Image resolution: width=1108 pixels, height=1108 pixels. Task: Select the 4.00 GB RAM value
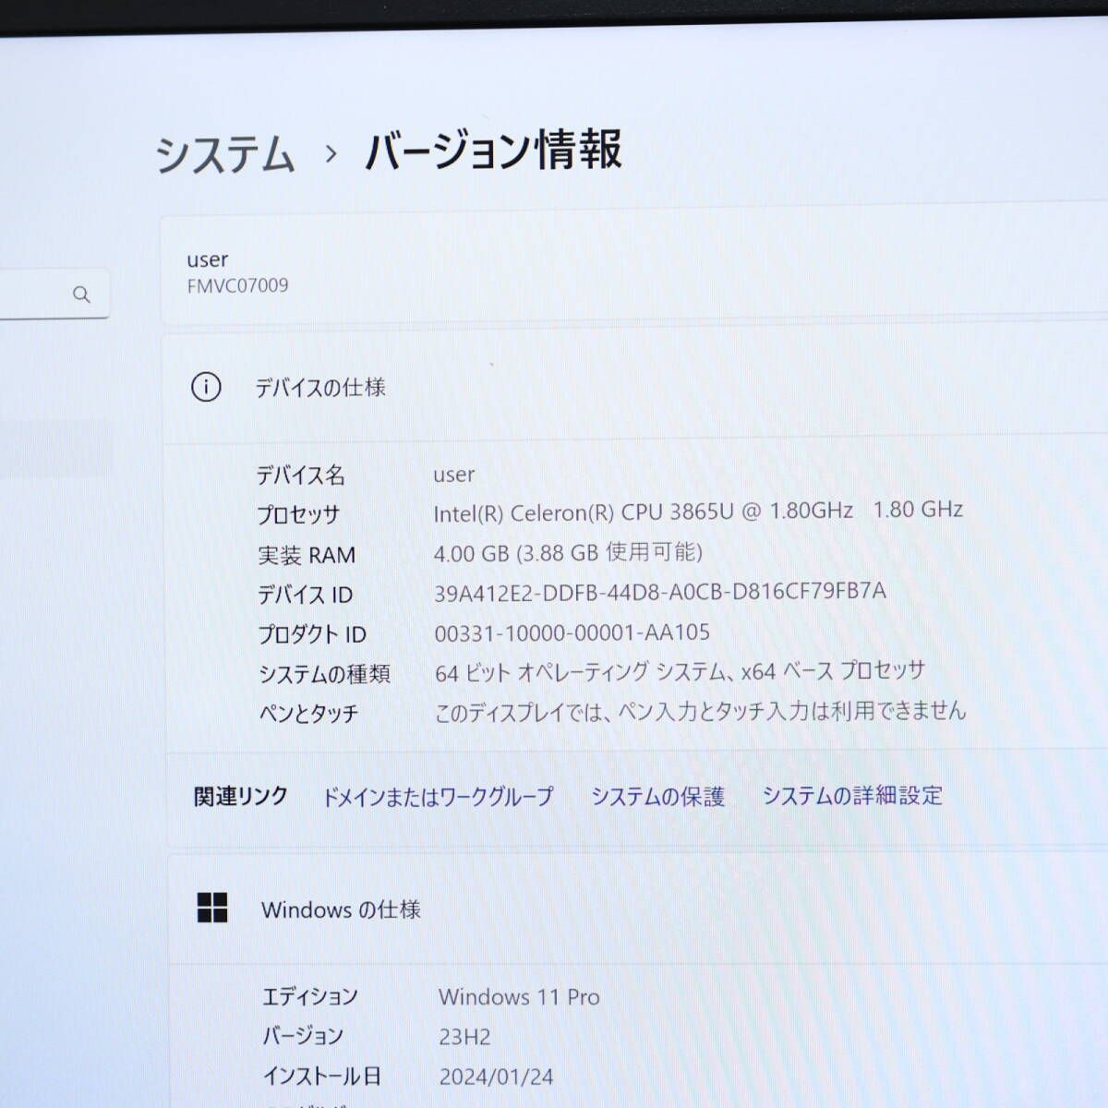point(568,552)
